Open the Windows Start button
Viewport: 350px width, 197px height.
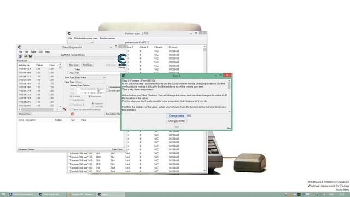3,194
